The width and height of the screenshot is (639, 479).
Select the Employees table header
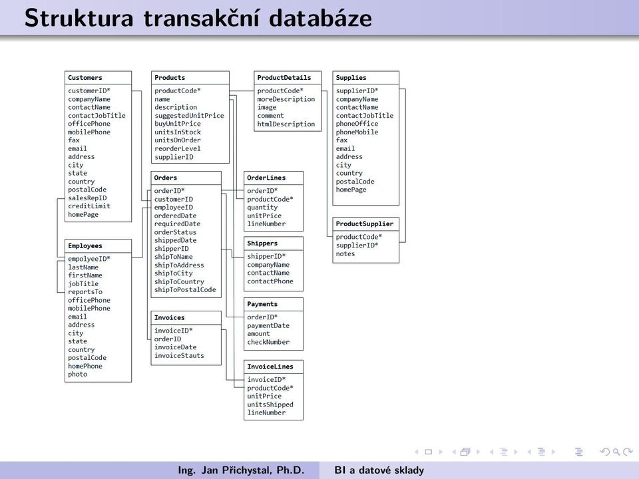coord(99,245)
